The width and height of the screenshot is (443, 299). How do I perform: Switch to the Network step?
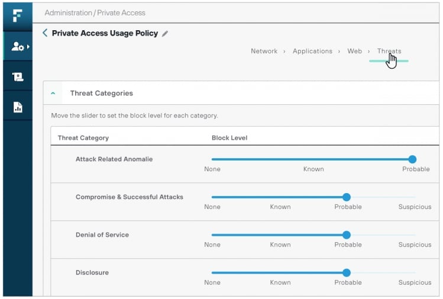[264, 51]
